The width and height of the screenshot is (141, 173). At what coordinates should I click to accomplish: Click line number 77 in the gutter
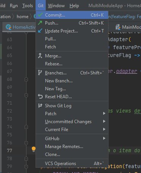[x=9, y=151]
